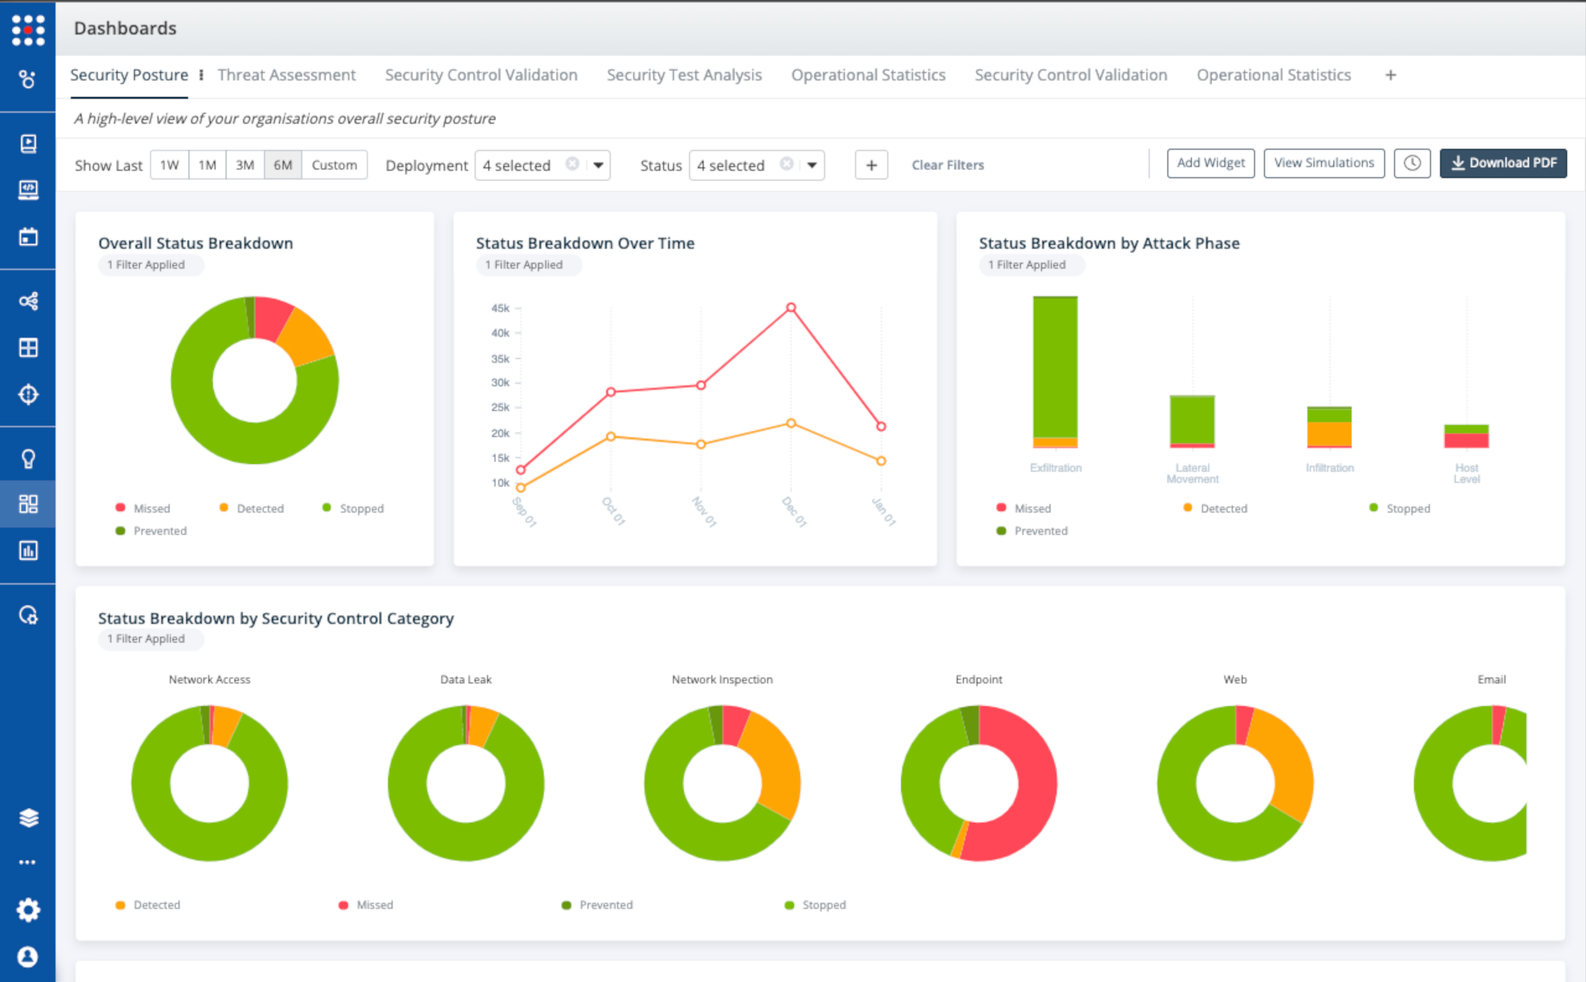Open settings gear in sidebar
Screen dimensions: 1586x982
[x=28, y=910]
